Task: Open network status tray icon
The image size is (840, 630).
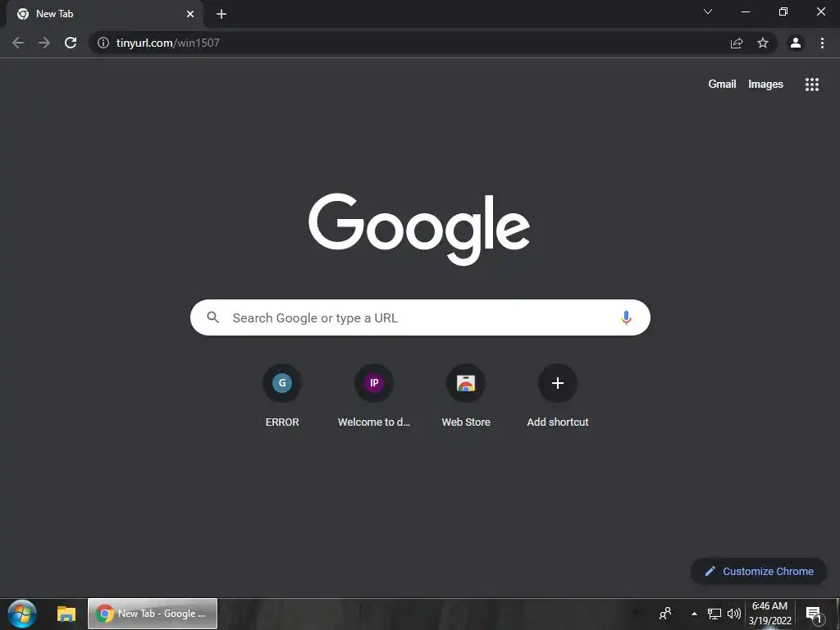Action: click(x=714, y=614)
